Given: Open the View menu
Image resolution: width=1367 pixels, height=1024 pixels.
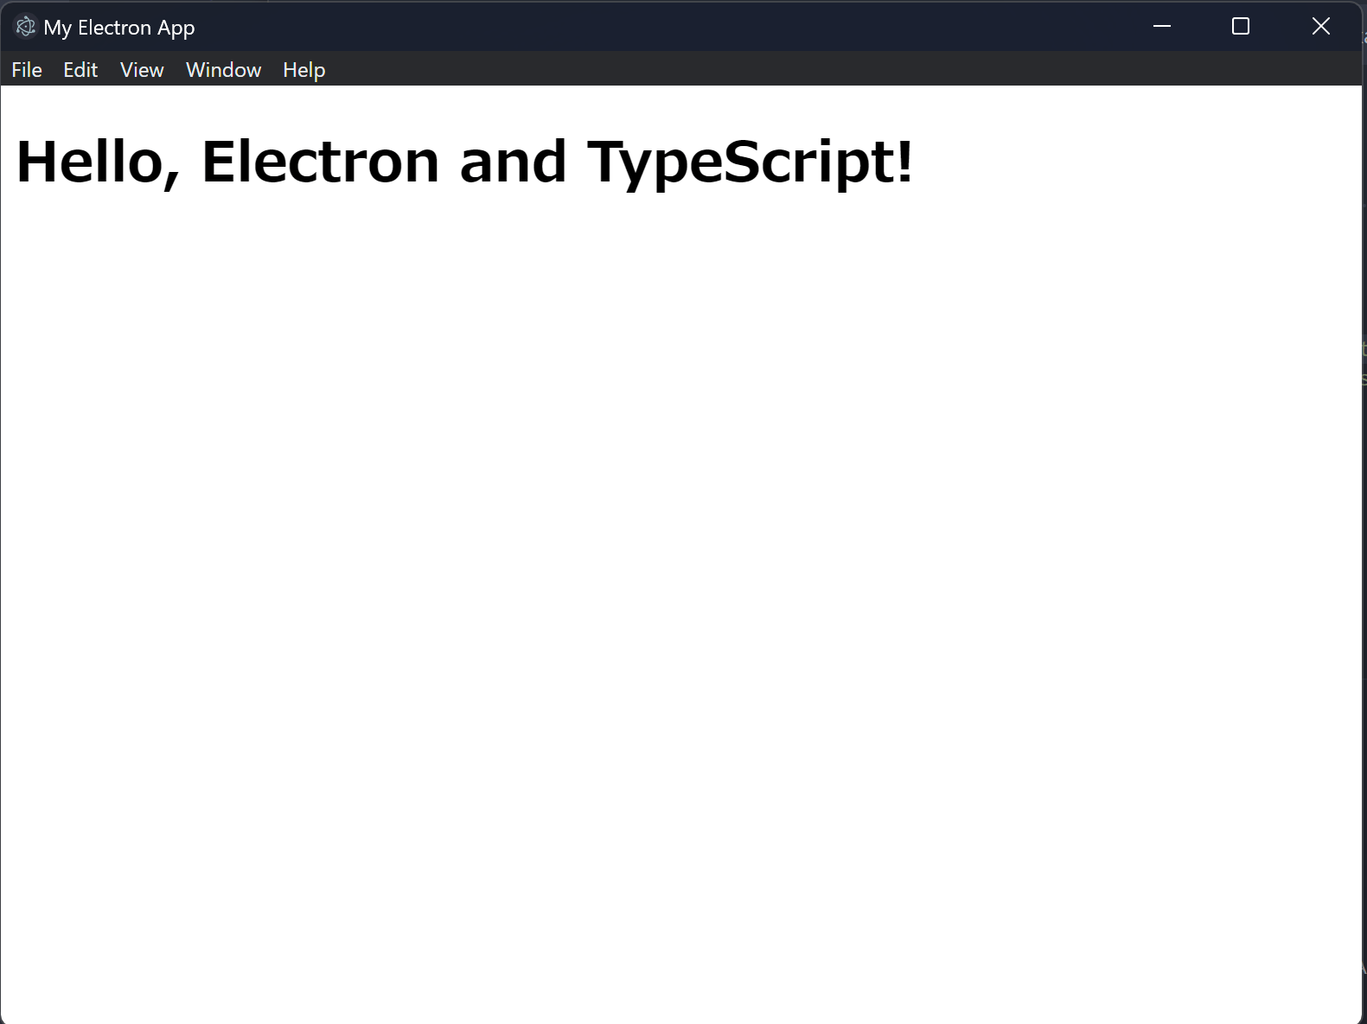Looking at the screenshot, I should 142,70.
